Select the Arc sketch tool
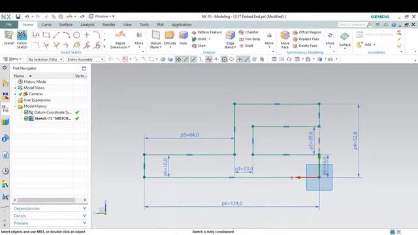 pos(67,35)
